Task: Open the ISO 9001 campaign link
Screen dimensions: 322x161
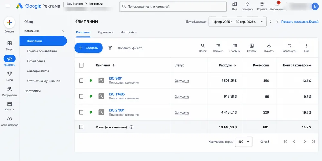Action: tap(116, 78)
